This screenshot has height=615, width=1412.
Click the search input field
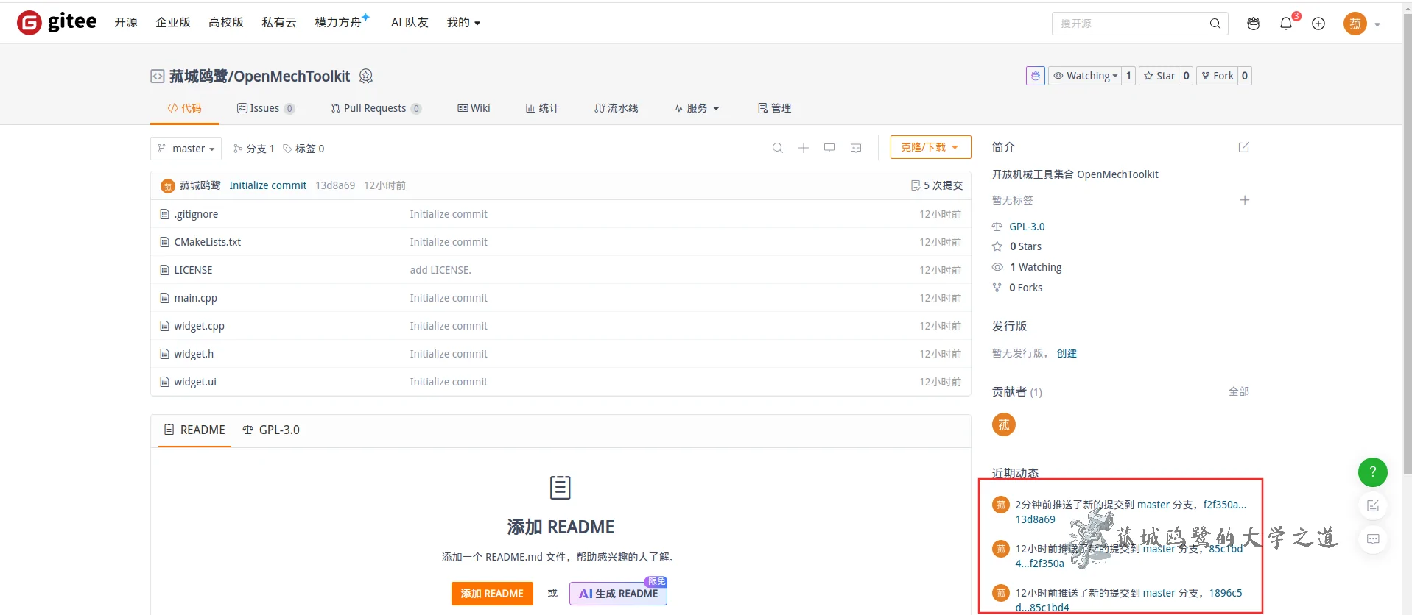pos(1131,24)
